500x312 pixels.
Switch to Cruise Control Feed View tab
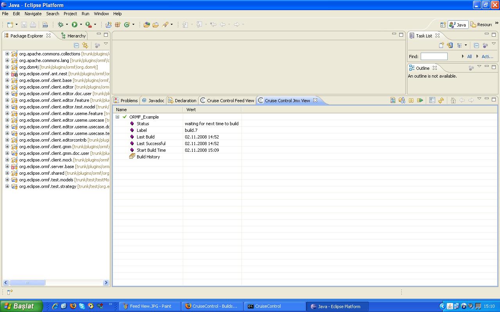227,101
